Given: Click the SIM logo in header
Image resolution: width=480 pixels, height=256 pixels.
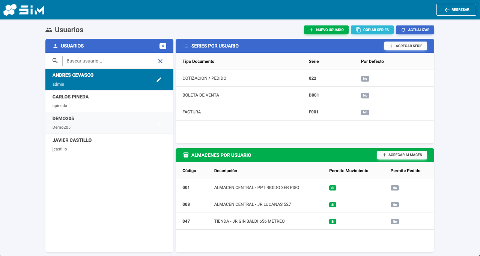Looking at the screenshot, I should 24,10.
